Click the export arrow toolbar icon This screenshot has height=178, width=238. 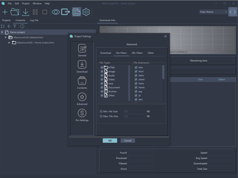[x=65, y=12]
